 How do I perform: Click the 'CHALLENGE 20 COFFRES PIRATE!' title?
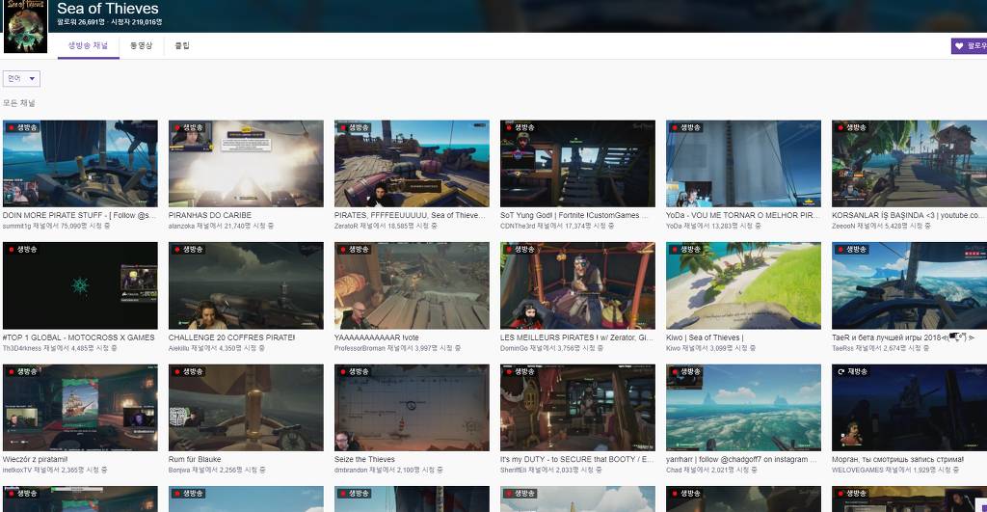[x=231, y=337]
